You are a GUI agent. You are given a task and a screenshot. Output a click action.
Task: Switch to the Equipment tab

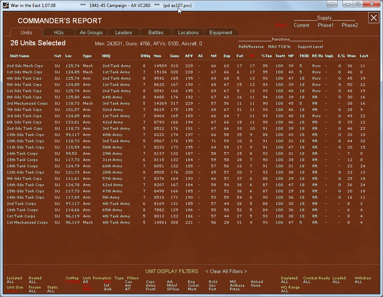[221, 32]
